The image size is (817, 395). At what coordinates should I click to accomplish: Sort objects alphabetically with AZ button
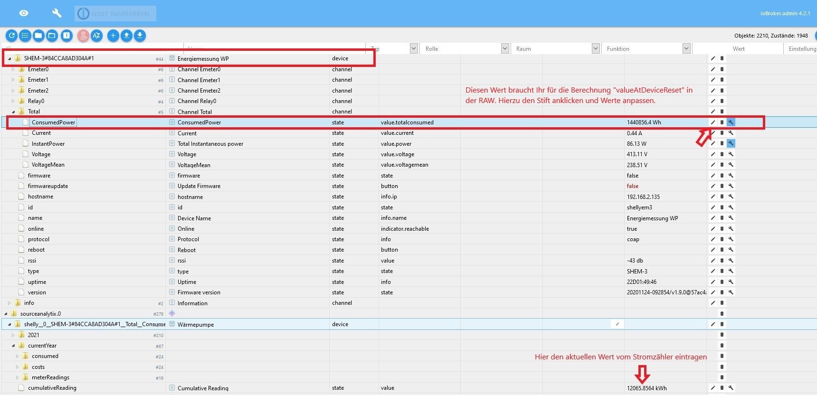click(96, 35)
